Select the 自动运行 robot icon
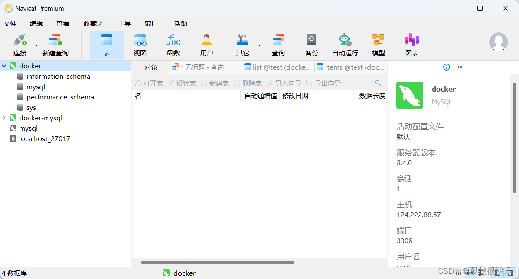The width and height of the screenshot is (519, 279). pos(345,40)
